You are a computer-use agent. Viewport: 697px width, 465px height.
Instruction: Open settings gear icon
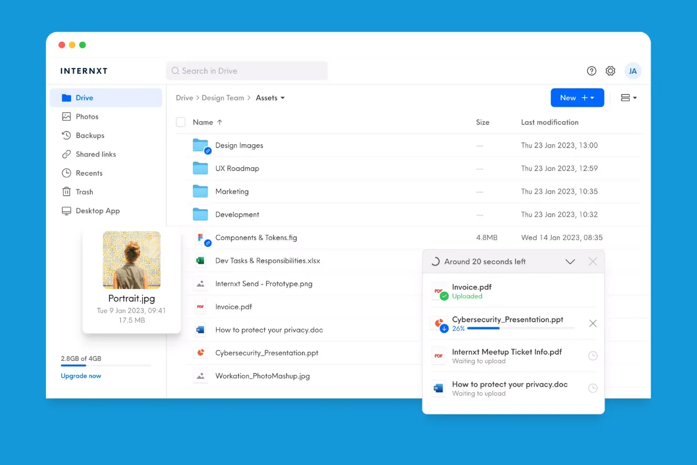point(610,71)
